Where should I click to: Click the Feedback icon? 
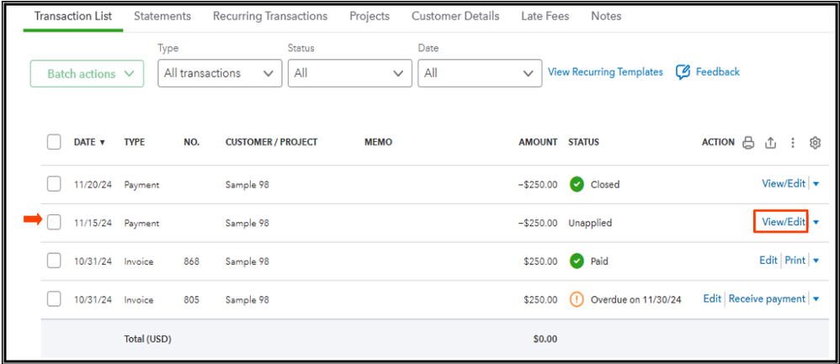pyautogui.click(x=683, y=72)
